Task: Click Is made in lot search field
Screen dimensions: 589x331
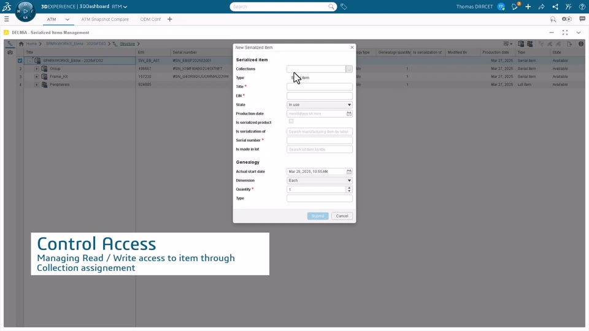Action: pyautogui.click(x=320, y=150)
